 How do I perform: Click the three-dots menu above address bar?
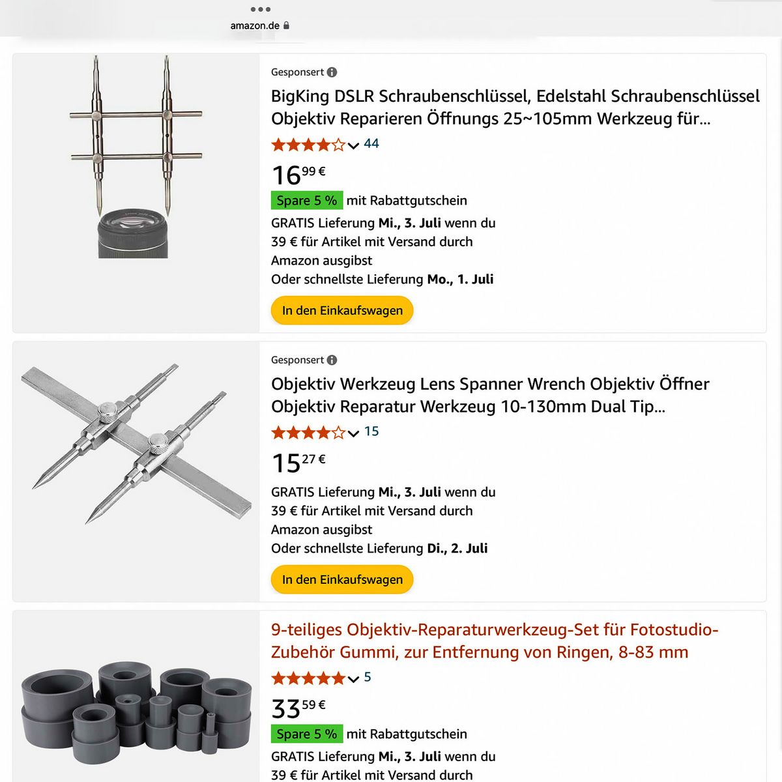(x=260, y=9)
